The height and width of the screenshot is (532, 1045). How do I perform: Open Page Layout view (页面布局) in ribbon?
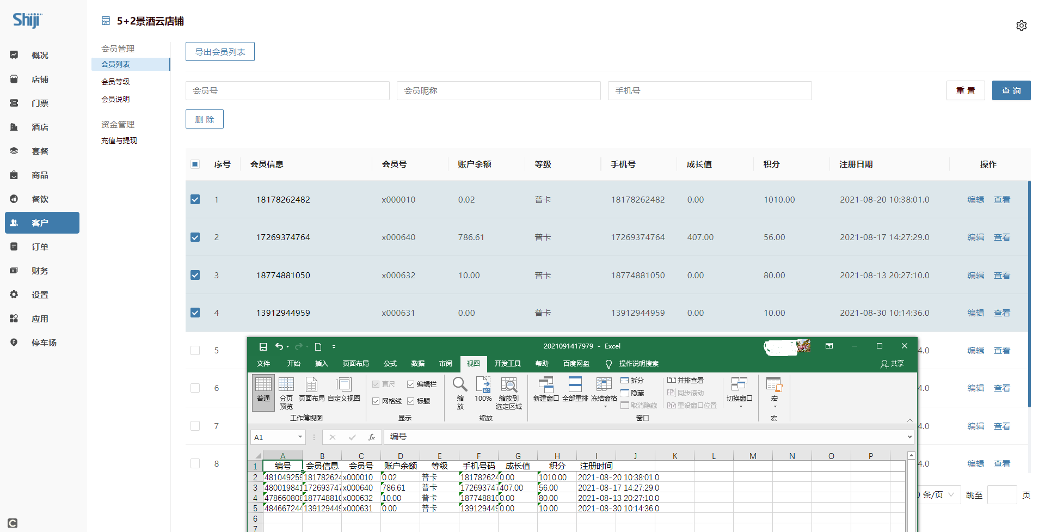pos(312,390)
